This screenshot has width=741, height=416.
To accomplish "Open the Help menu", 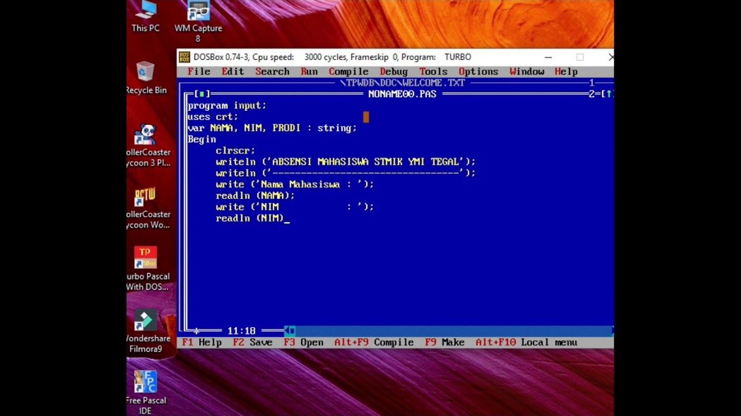I will (x=566, y=72).
